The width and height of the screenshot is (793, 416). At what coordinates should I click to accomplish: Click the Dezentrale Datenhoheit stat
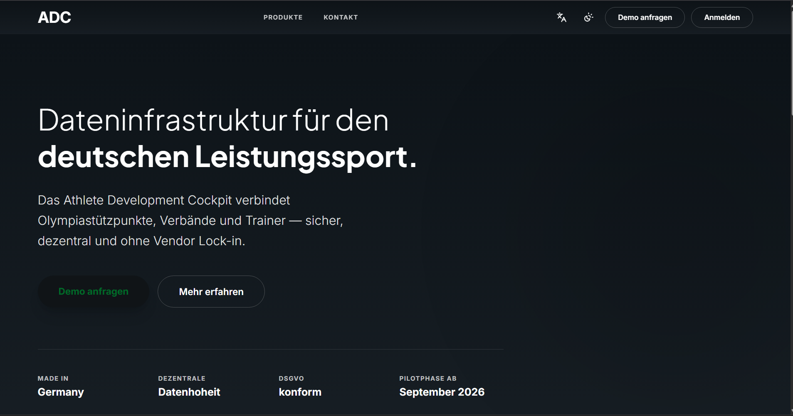pyautogui.click(x=189, y=386)
